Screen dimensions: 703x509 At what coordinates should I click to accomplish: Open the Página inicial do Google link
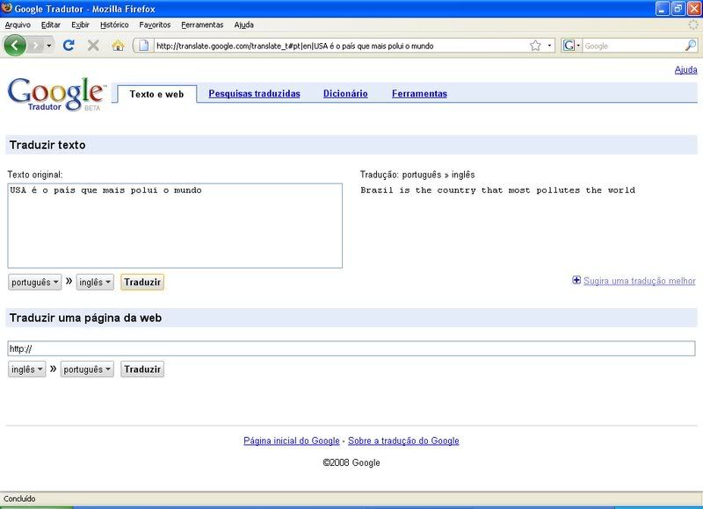click(292, 441)
